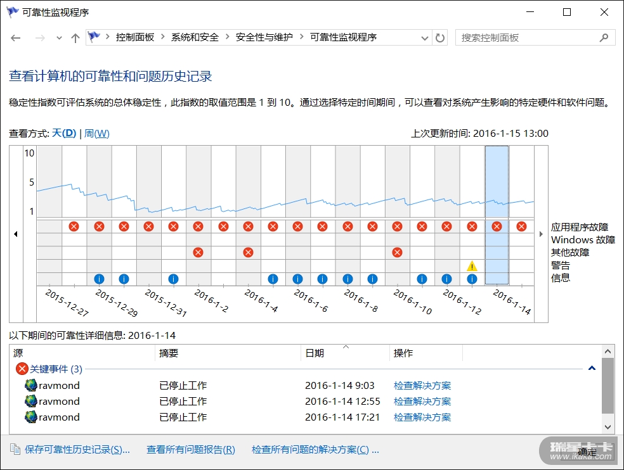Switch view to Weeks (周)

point(97,134)
